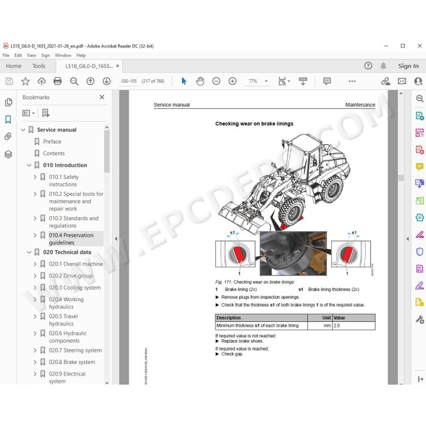
Task: Open the File menu
Action: pos(5,55)
